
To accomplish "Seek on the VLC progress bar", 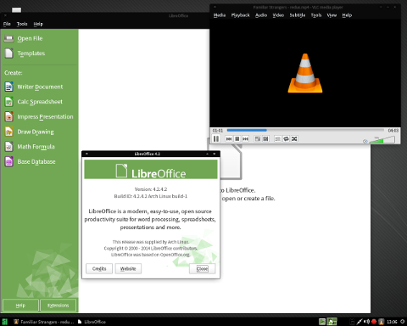I will (305, 130).
